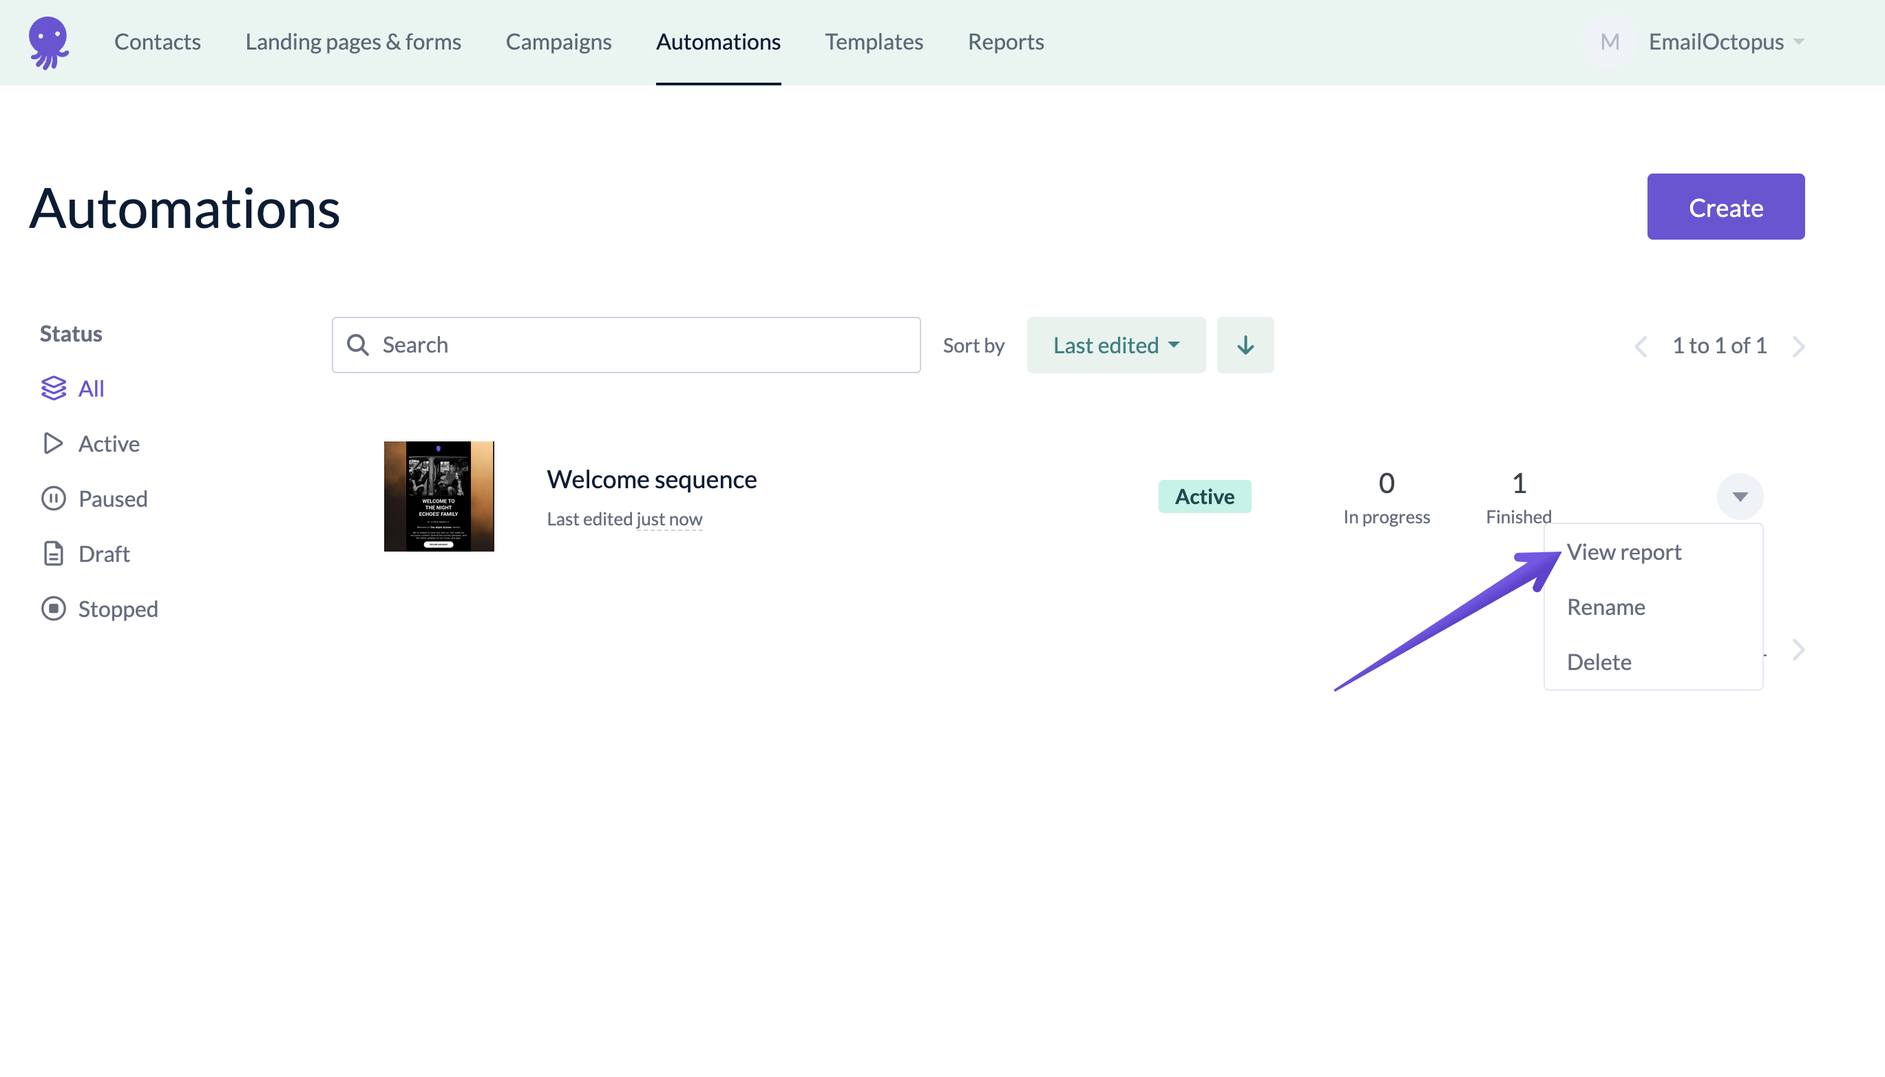
Task: Click the play icon beside Active filter
Action: coord(53,443)
